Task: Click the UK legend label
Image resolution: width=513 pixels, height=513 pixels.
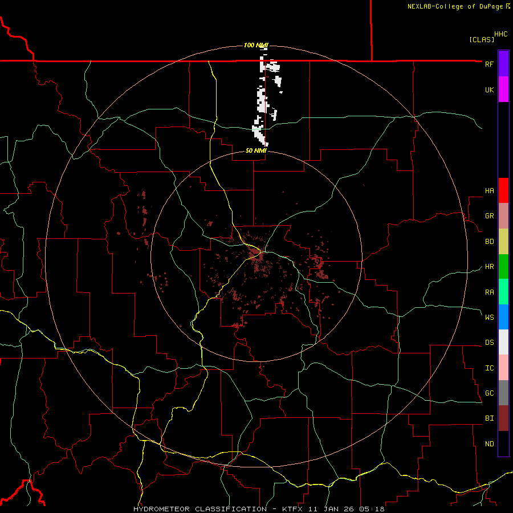Action: [489, 89]
